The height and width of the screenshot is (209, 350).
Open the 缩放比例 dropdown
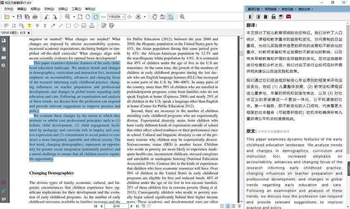coord(306,9)
